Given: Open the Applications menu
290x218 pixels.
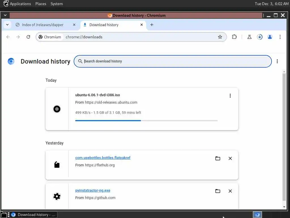Looking at the screenshot, I should point(20,4).
